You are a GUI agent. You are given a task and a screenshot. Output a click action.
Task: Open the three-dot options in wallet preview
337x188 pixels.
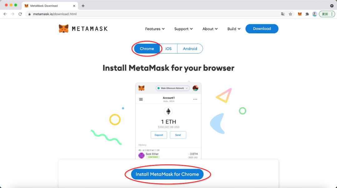[195, 99]
